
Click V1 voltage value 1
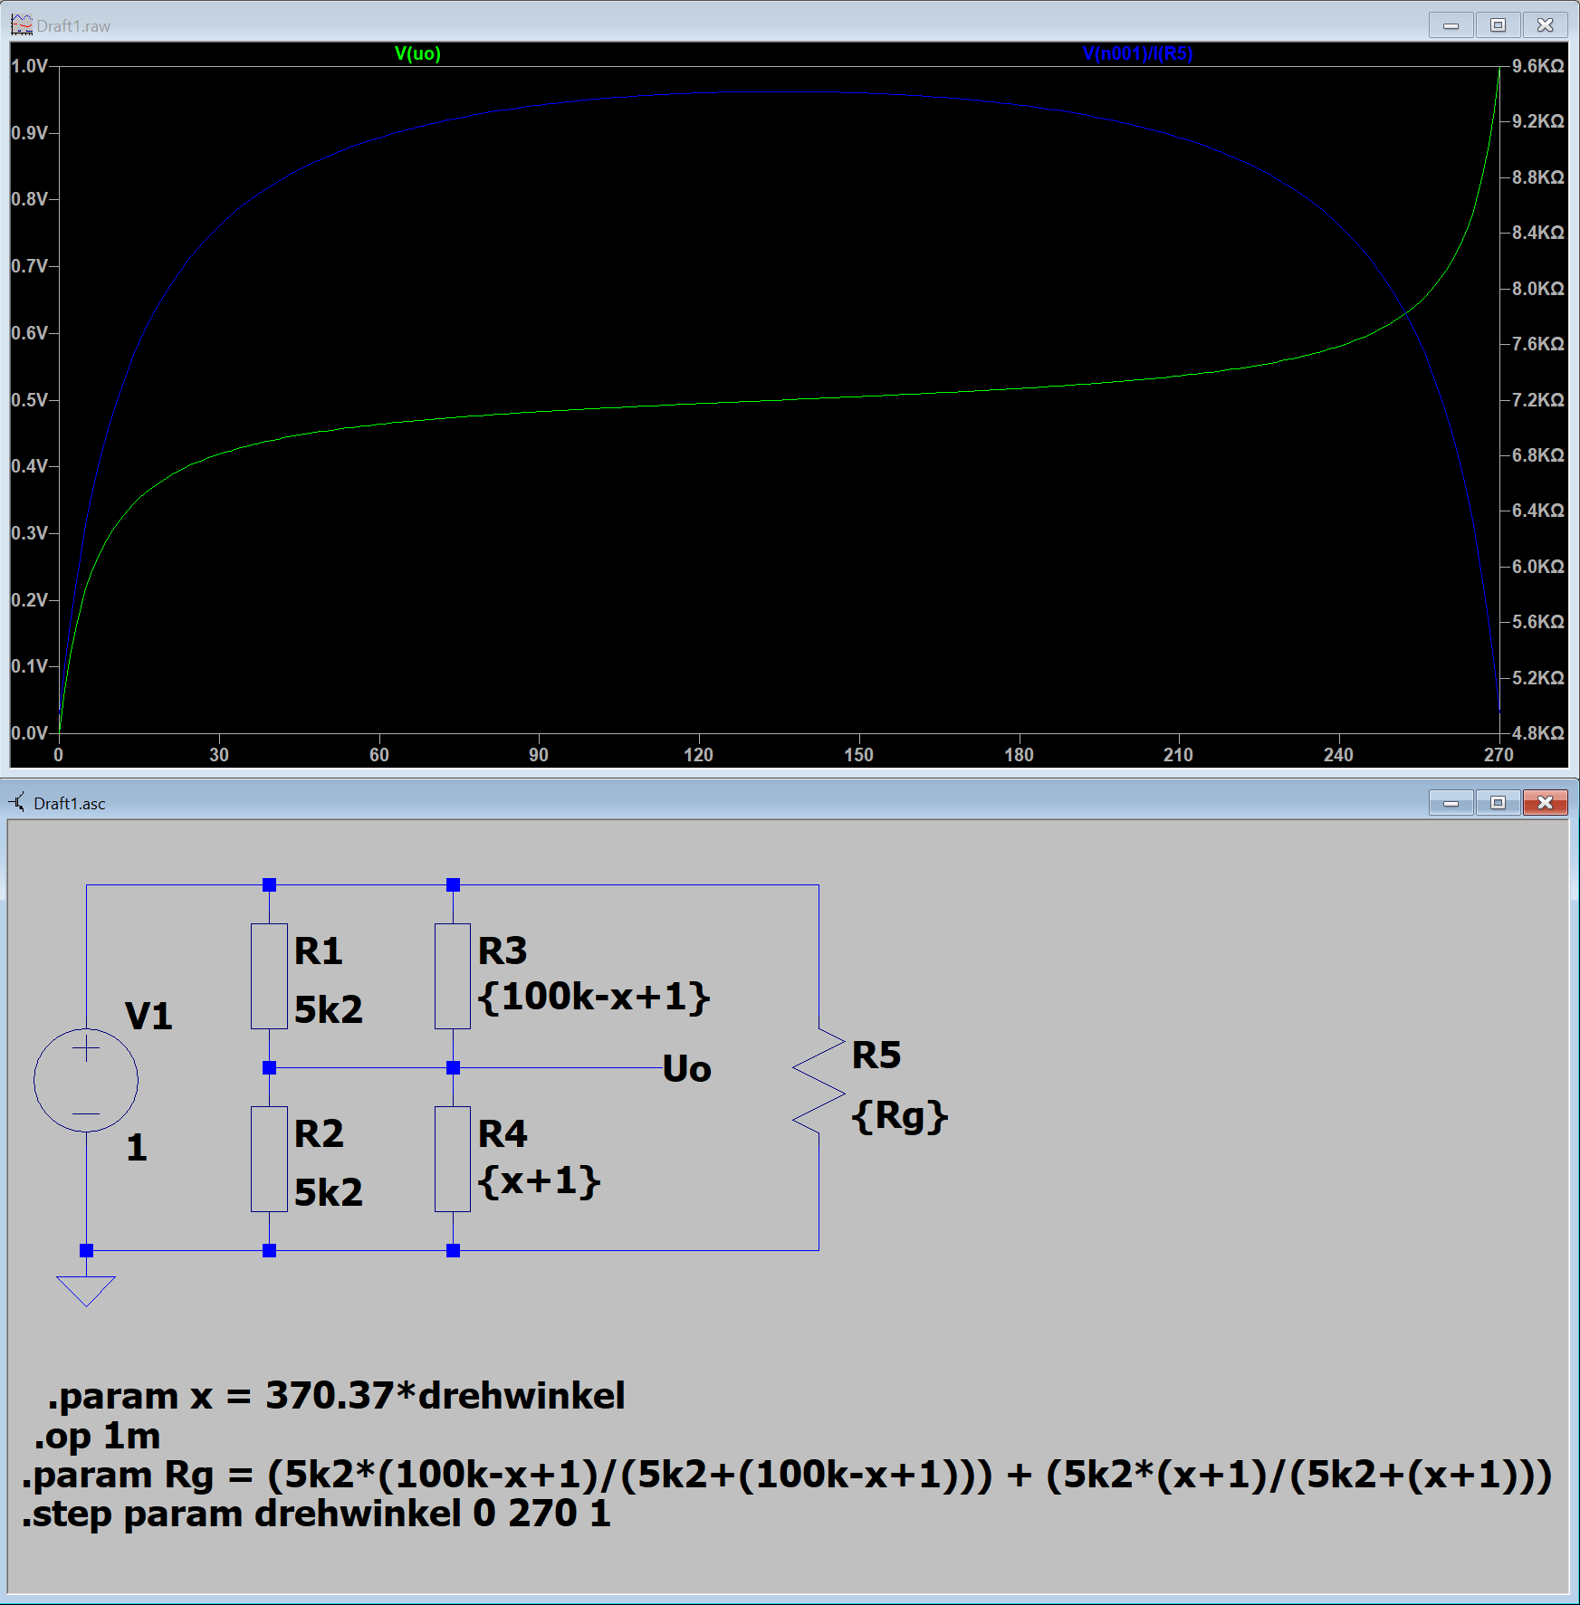(137, 1148)
